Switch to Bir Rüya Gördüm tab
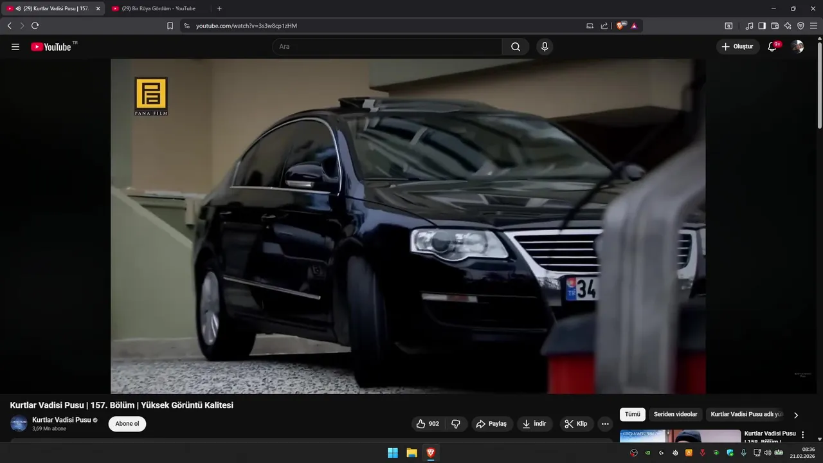Image resolution: width=823 pixels, height=463 pixels. click(158, 8)
